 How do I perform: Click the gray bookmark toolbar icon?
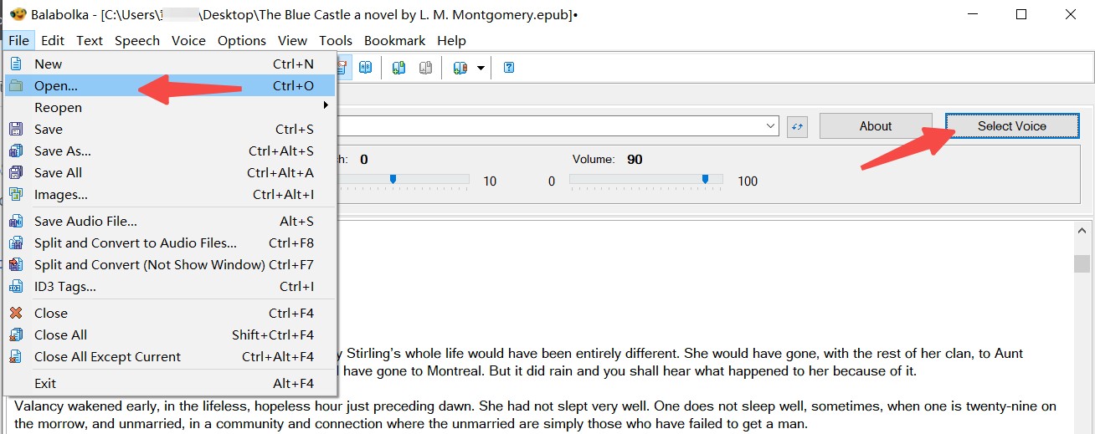pos(425,68)
